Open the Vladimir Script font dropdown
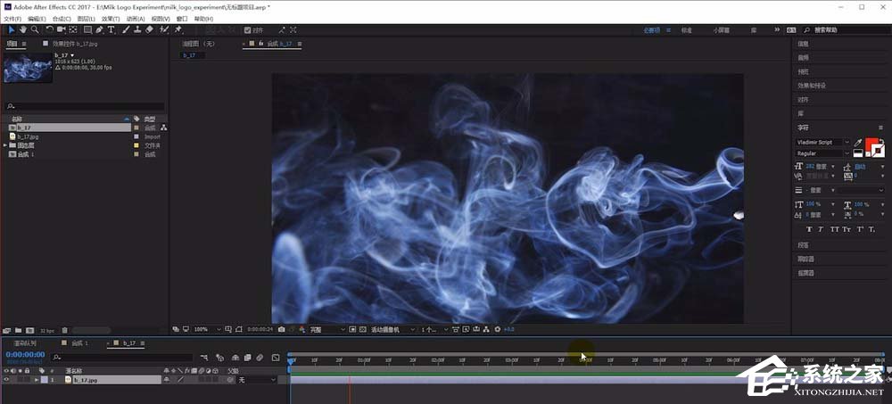 pyautogui.click(x=847, y=142)
